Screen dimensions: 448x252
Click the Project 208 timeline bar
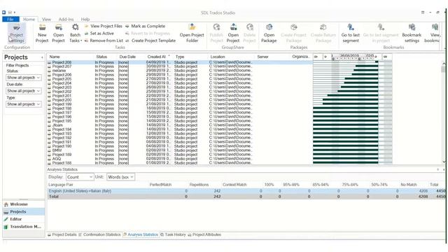coord(377,62)
